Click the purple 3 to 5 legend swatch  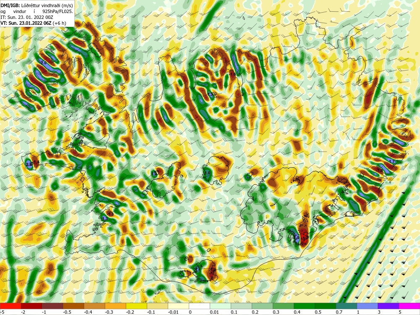pos(388,306)
